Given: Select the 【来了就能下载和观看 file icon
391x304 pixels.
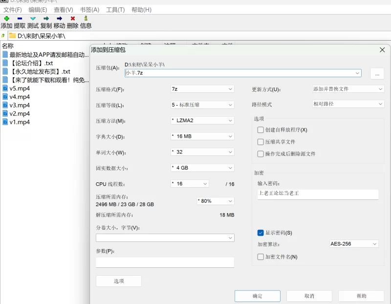Looking at the screenshot, I should tap(5, 80).
